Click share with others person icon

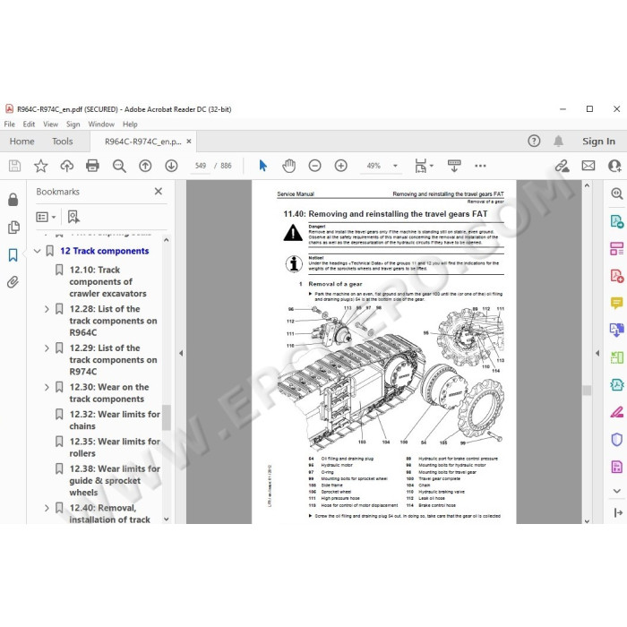(614, 166)
